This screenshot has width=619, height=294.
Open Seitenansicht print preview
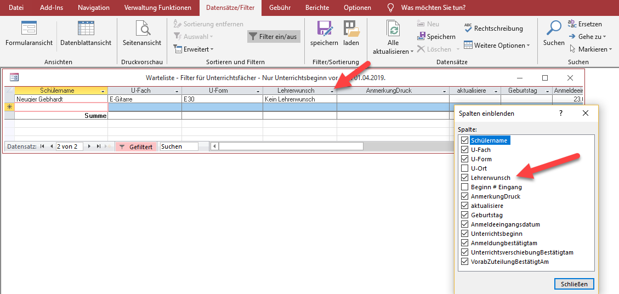point(142,29)
